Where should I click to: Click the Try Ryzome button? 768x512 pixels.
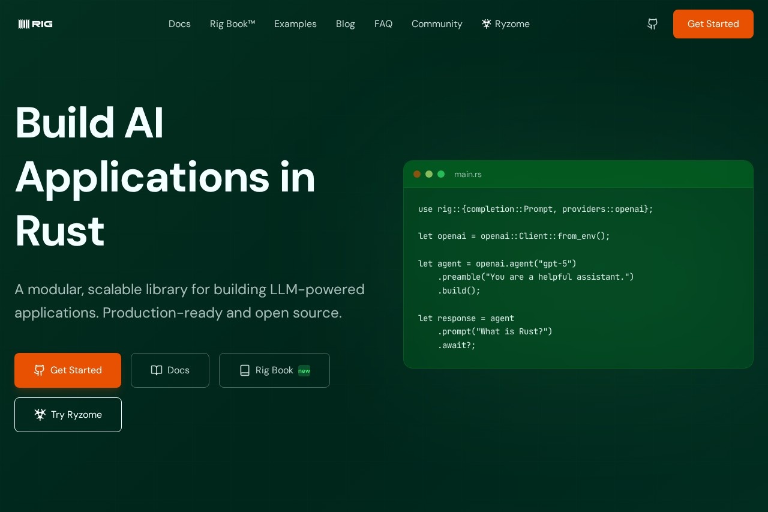point(68,414)
